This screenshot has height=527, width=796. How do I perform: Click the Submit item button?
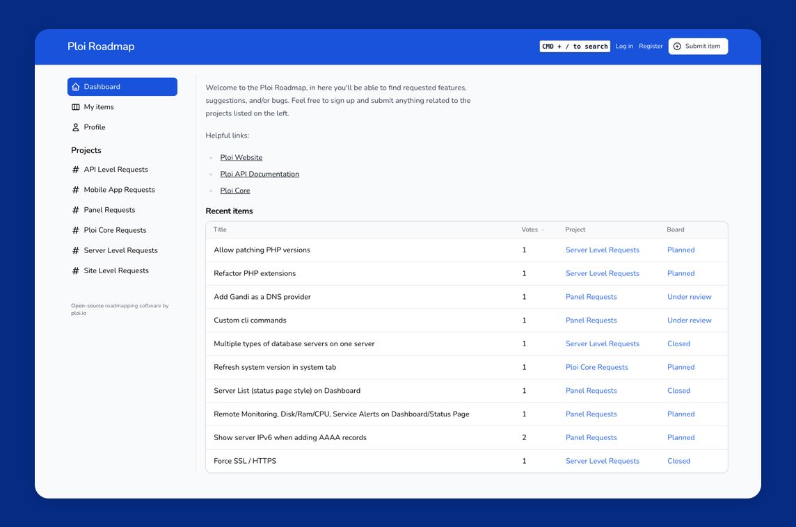pyautogui.click(x=698, y=46)
